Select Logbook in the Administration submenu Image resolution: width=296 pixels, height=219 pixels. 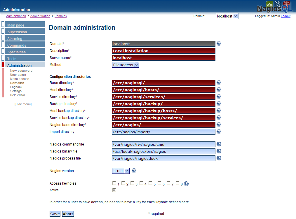click(x=16, y=87)
